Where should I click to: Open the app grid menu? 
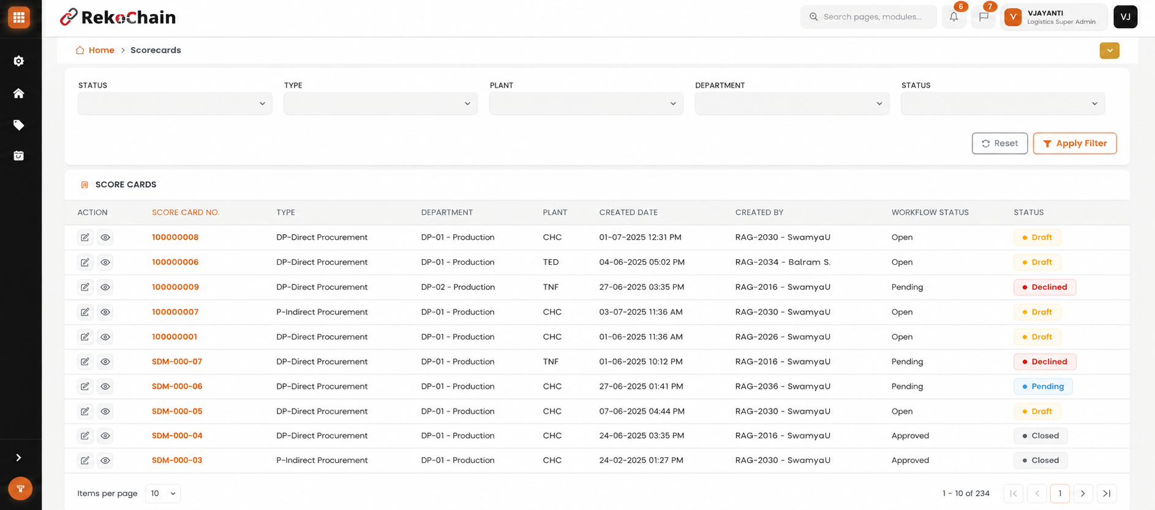point(19,17)
